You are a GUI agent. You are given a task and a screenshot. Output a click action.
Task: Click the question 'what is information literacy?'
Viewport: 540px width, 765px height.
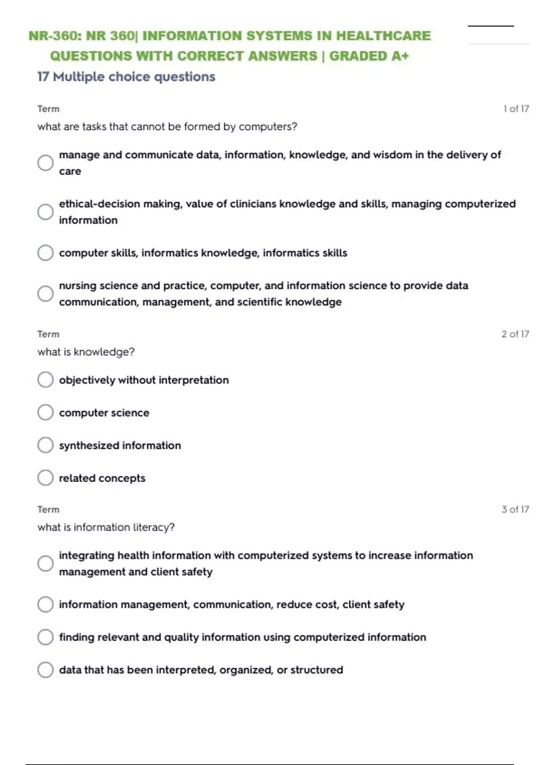click(x=106, y=527)
